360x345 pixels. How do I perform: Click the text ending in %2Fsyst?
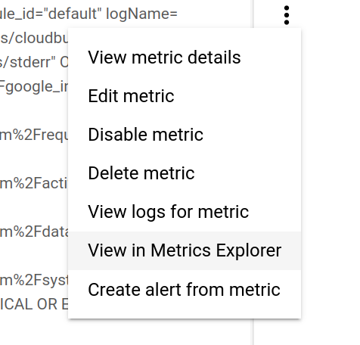(x=34, y=280)
